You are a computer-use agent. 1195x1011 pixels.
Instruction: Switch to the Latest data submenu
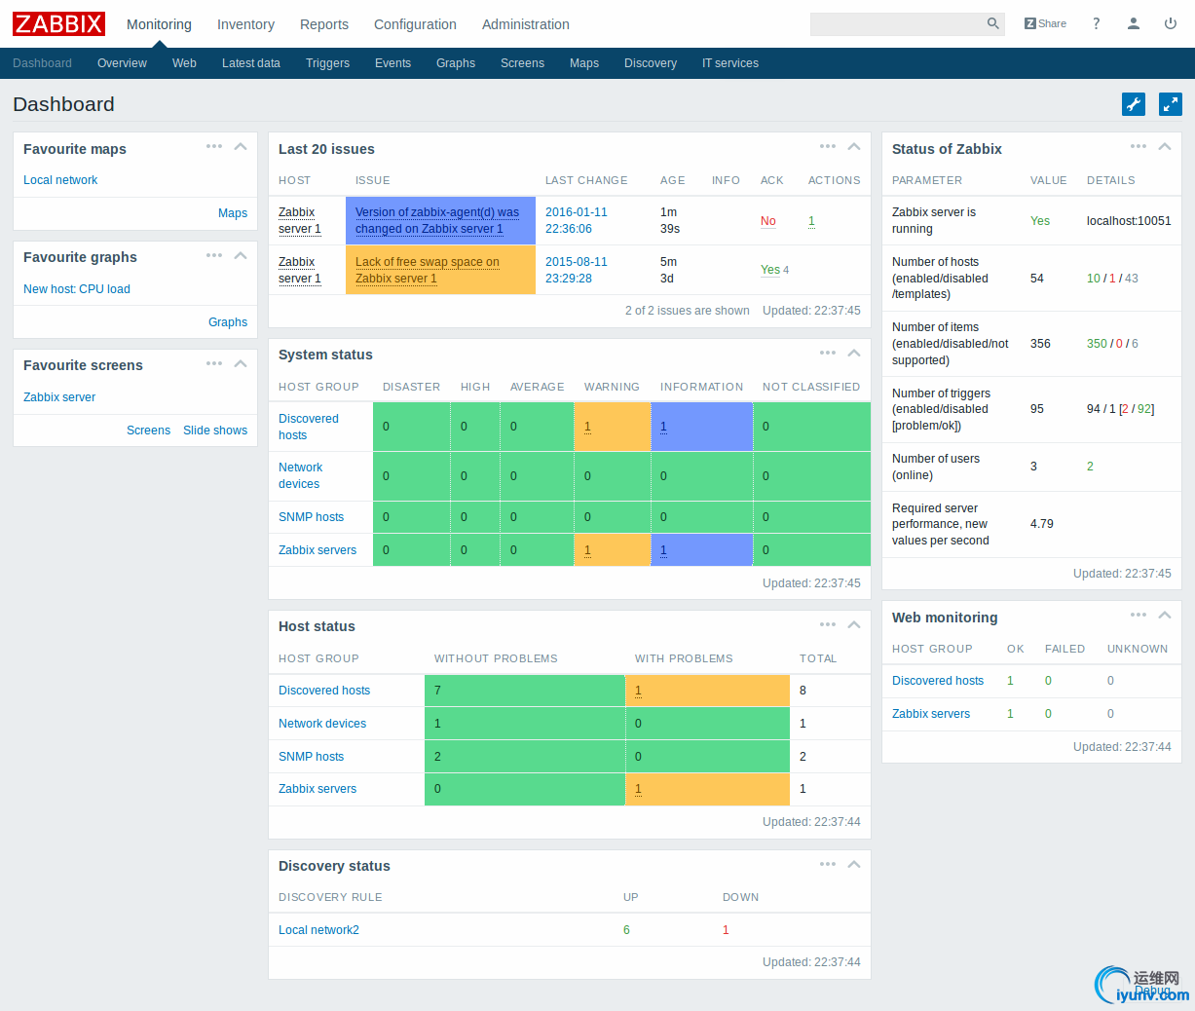pyautogui.click(x=251, y=63)
